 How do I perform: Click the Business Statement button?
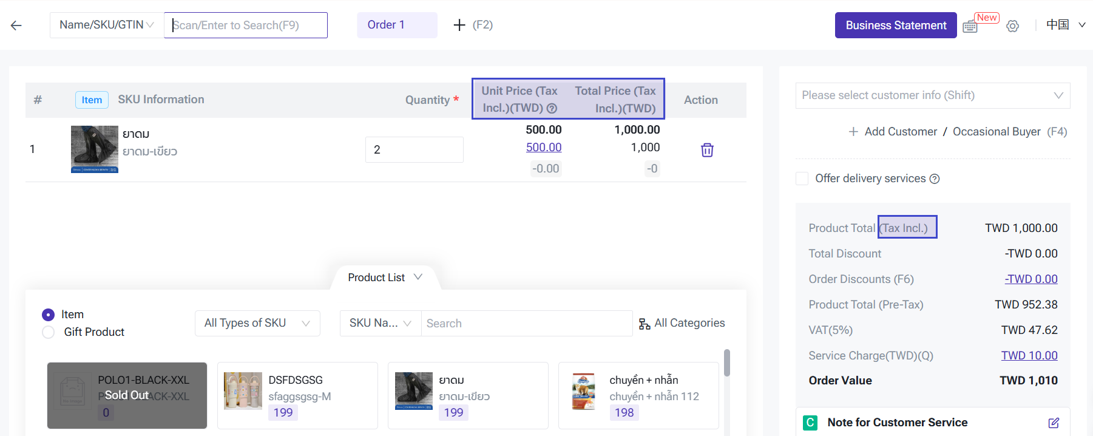click(895, 26)
